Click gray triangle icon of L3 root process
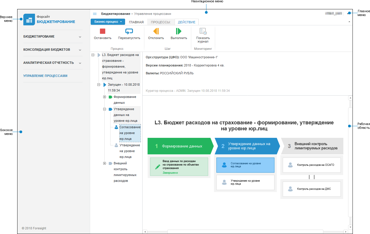Screen dimensions: 370x234 click(99, 55)
